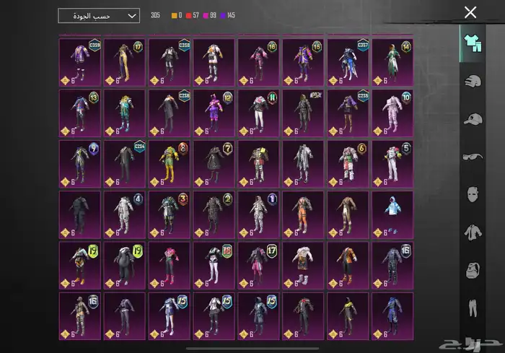Open the face mask category
The height and width of the screenshot is (353, 505).
click(472, 195)
